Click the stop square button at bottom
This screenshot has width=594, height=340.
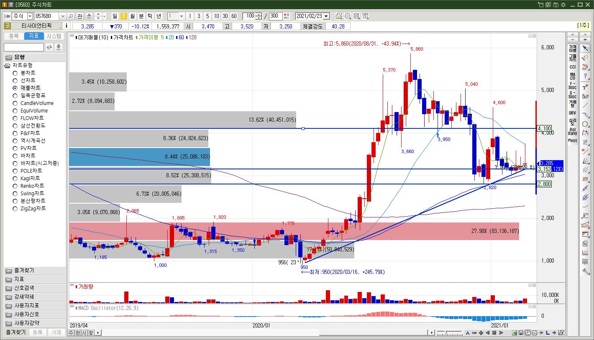[x=494, y=333]
